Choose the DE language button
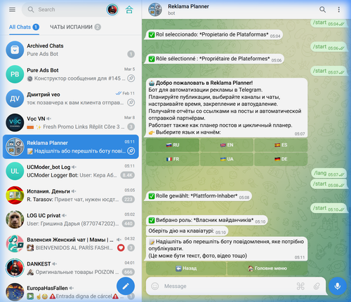This screenshot has width=351, height=302. coord(281,159)
